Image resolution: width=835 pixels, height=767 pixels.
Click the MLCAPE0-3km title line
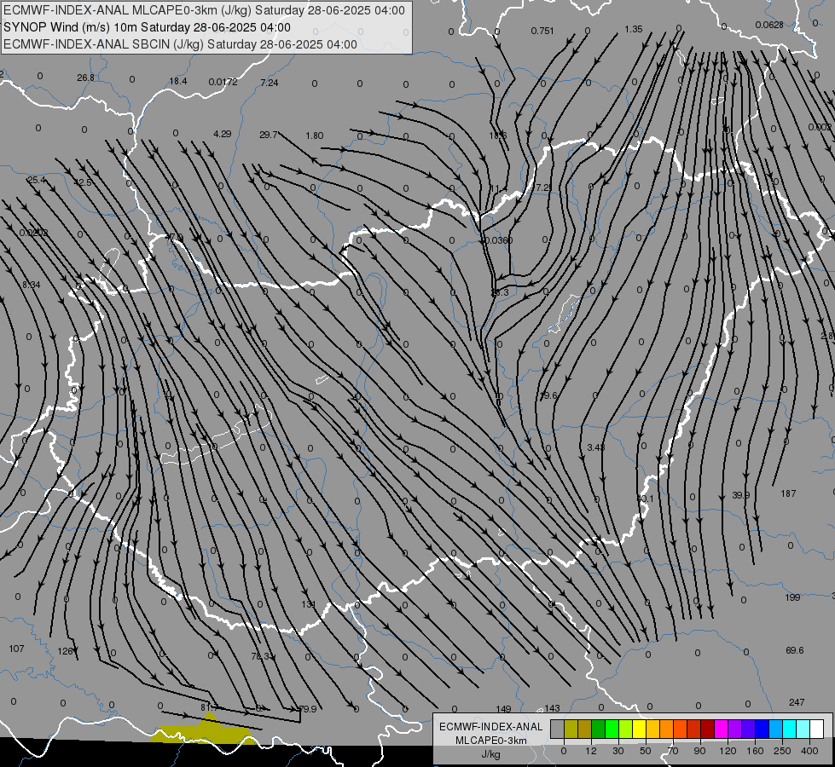pos(204,10)
